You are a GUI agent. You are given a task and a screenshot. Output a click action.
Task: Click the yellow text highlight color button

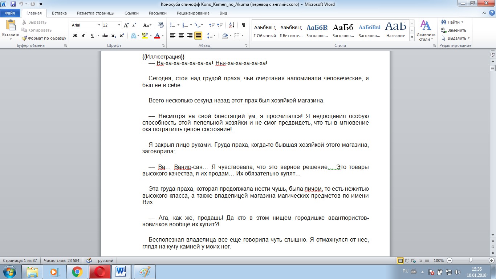[x=144, y=36]
